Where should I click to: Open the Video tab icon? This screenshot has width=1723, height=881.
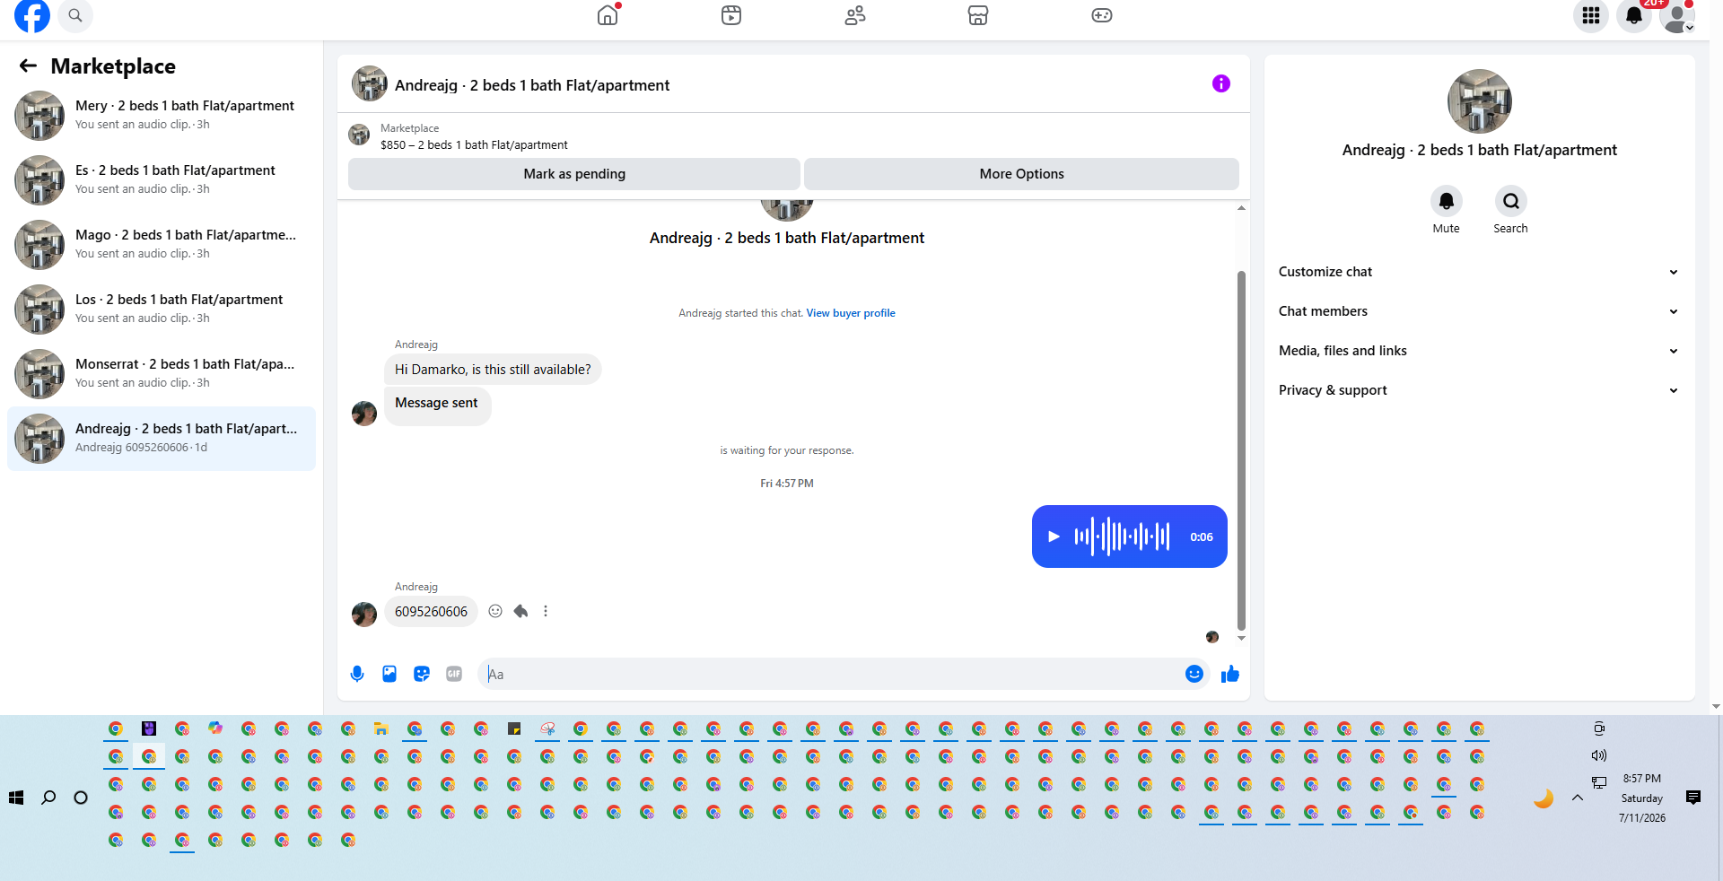click(731, 15)
